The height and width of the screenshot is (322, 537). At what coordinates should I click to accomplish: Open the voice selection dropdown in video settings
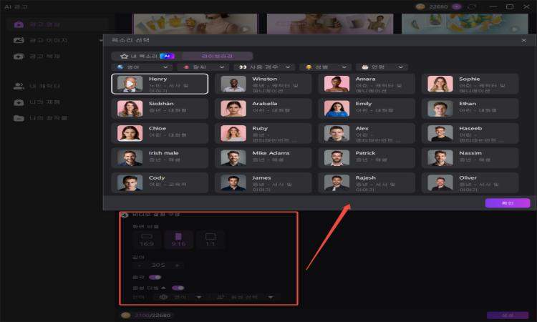(244, 297)
